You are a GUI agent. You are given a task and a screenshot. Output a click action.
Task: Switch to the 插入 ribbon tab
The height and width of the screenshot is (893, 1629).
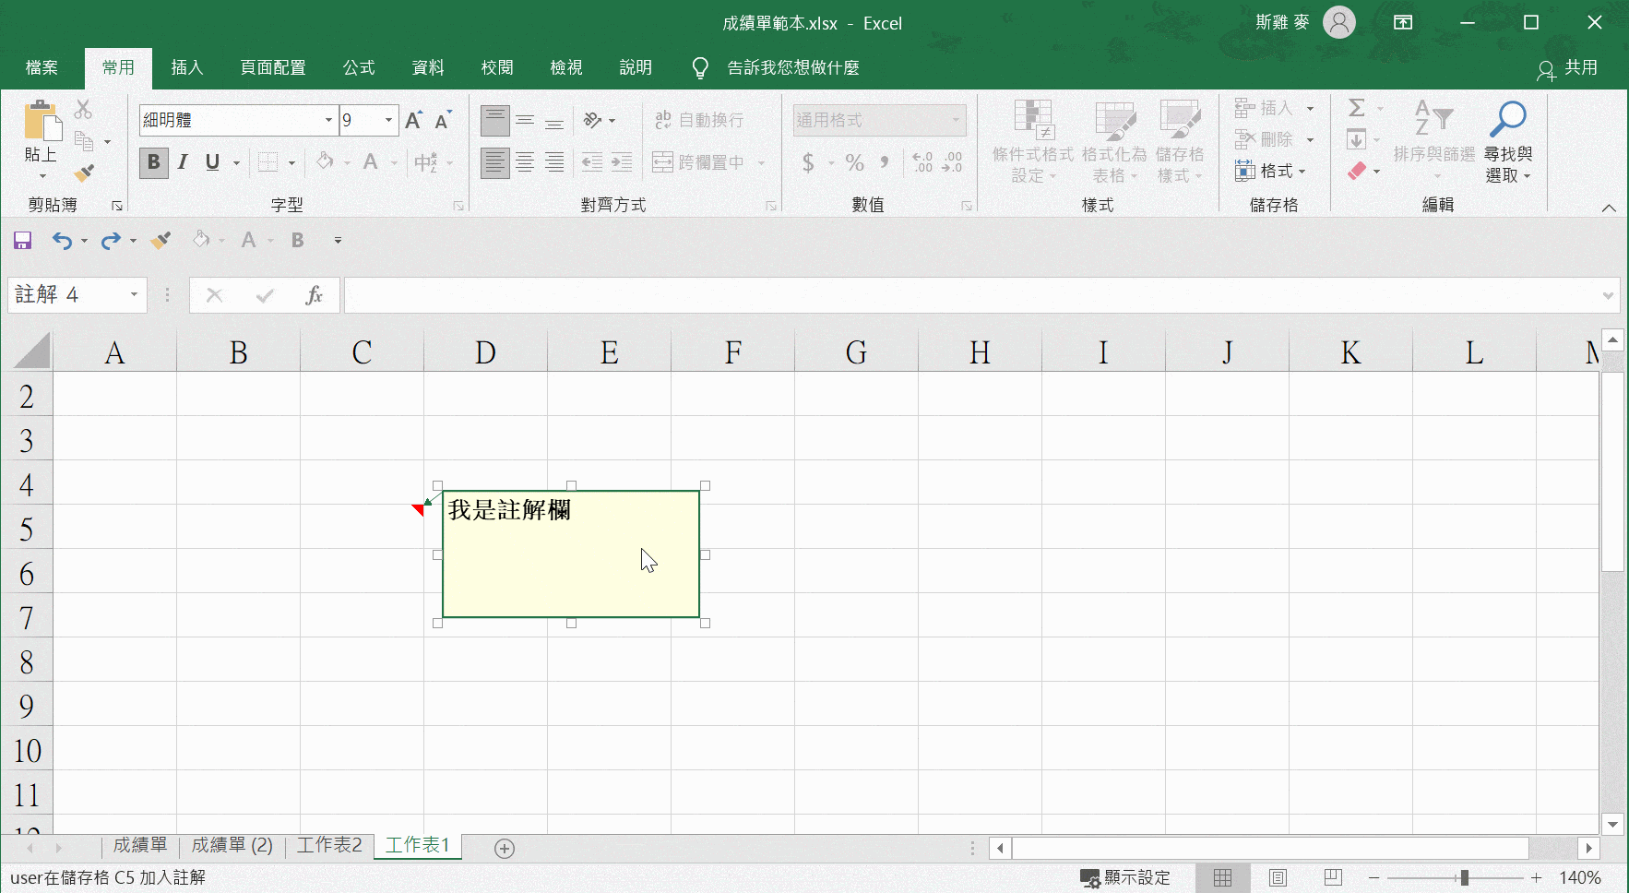pyautogui.click(x=187, y=67)
